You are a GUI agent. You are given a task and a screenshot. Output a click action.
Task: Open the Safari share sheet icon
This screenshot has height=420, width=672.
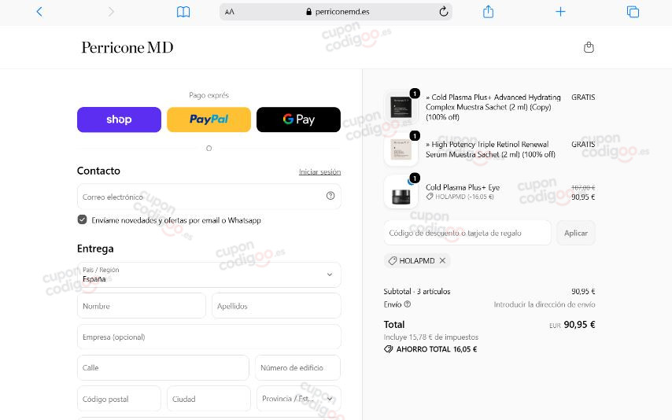pyautogui.click(x=488, y=12)
